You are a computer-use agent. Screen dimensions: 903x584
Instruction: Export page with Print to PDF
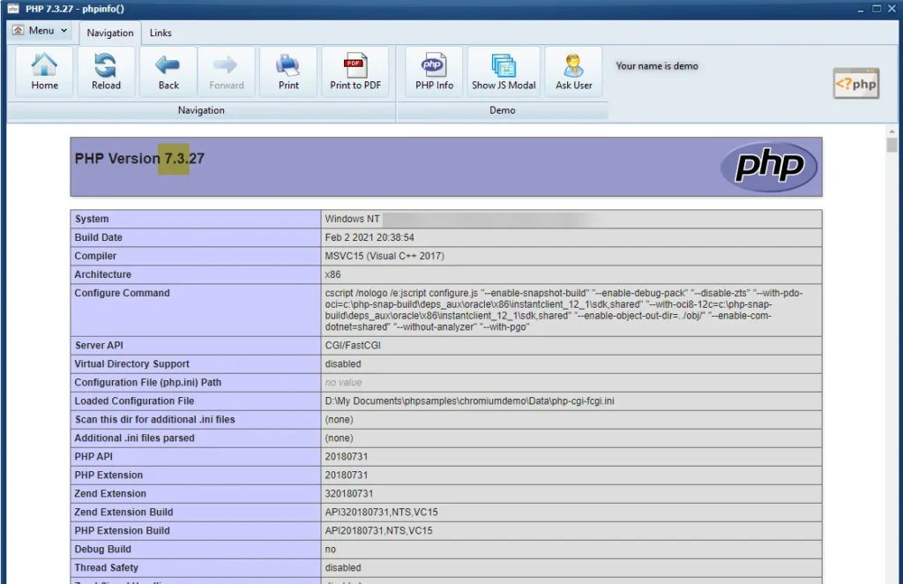click(355, 71)
